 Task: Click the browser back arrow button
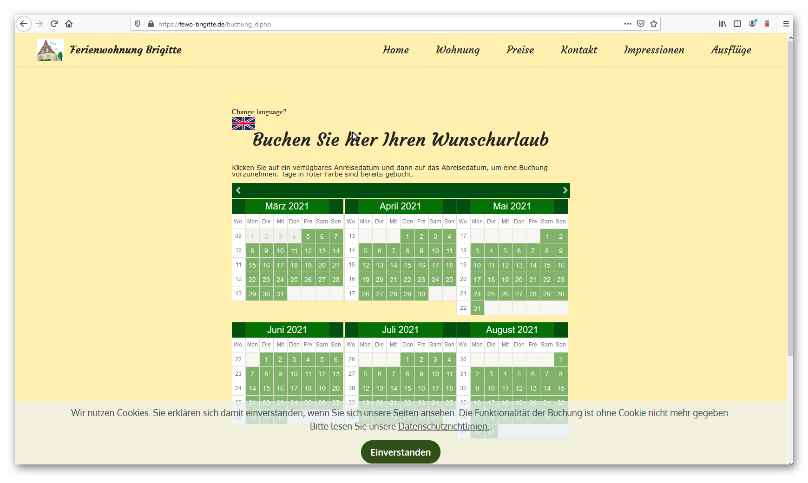tap(24, 24)
